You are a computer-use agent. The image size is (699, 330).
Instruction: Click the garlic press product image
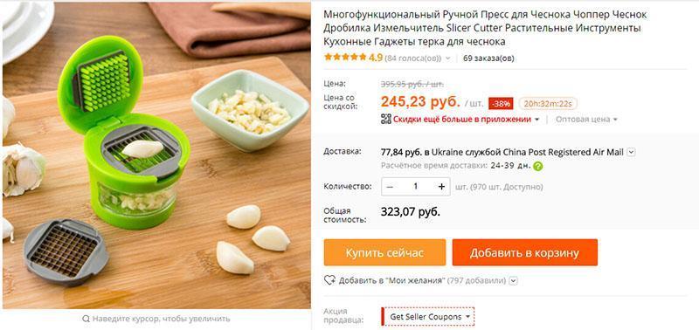(156, 155)
